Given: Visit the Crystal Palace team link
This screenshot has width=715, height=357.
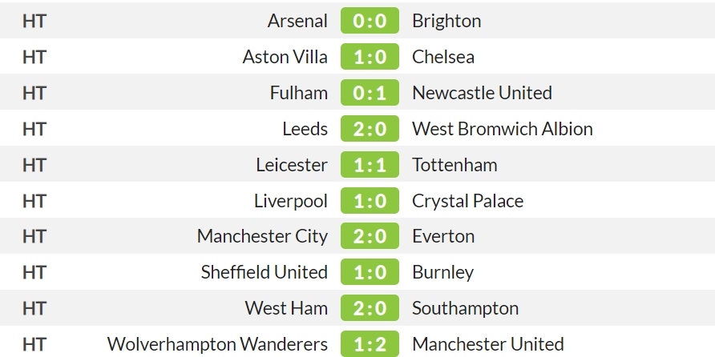Looking at the screenshot, I should point(468,201).
